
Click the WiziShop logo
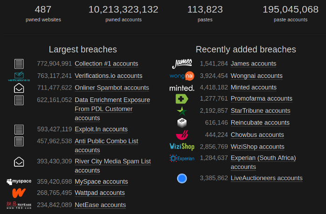[x=182, y=147]
